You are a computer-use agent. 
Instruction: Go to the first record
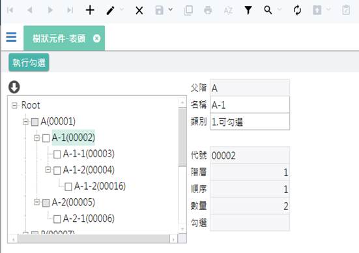tap(10, 10)
